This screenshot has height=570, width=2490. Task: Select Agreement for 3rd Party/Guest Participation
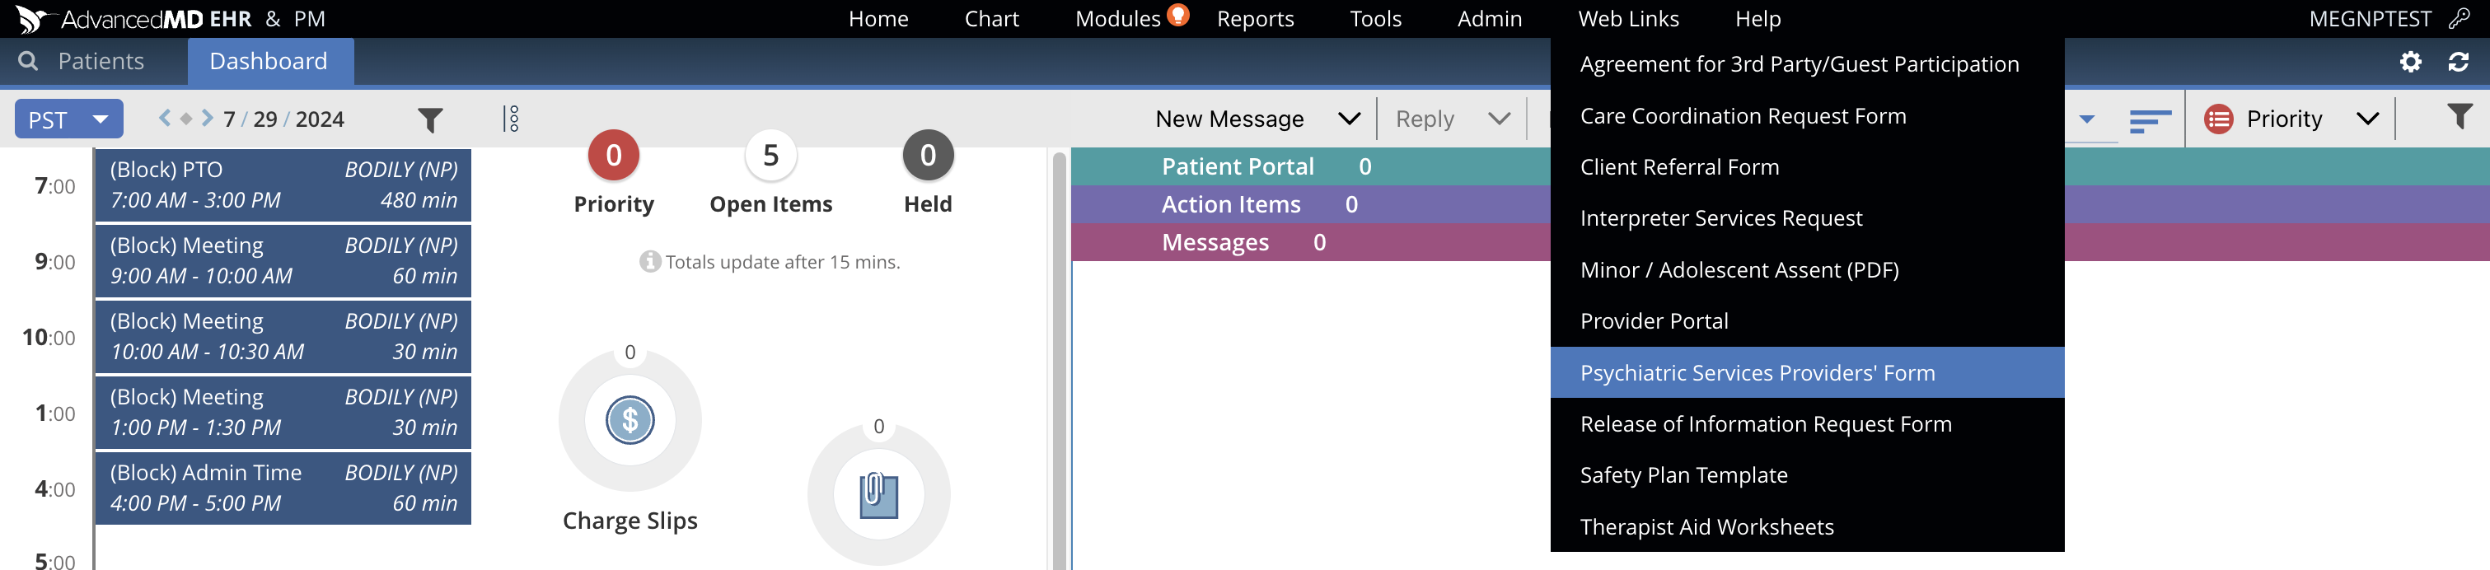(x=1807, y=63)
